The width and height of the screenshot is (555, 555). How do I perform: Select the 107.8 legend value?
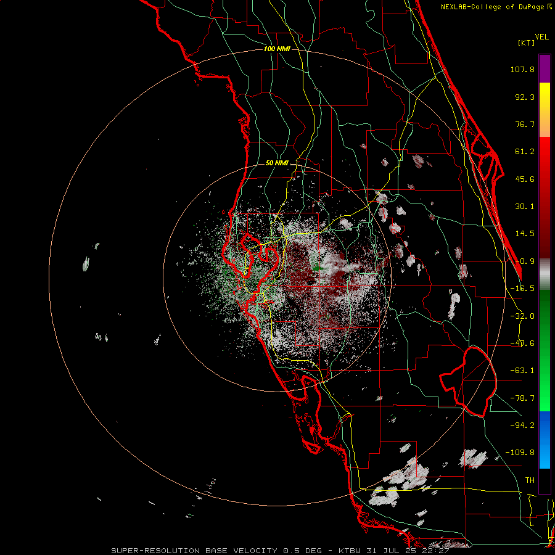[x=522, y=69]
